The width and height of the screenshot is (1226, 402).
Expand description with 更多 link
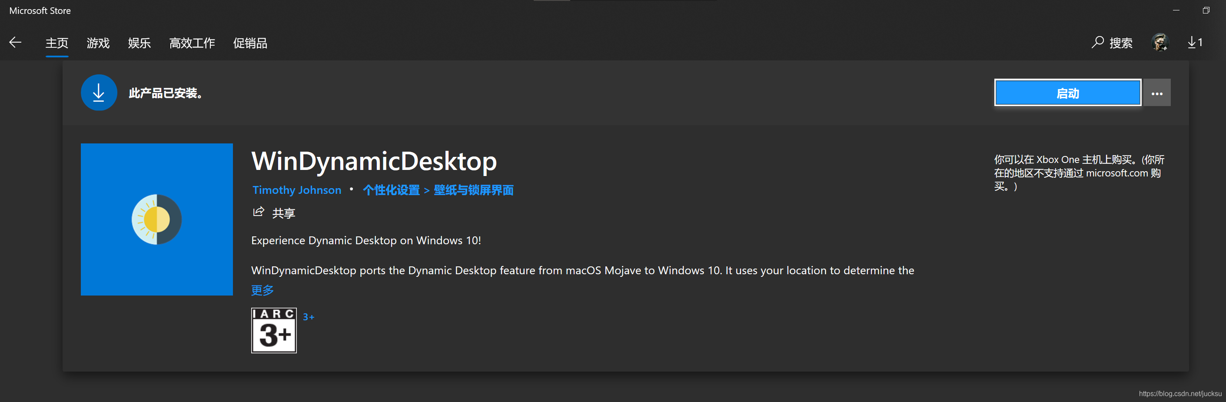click(x=262, y=290)
